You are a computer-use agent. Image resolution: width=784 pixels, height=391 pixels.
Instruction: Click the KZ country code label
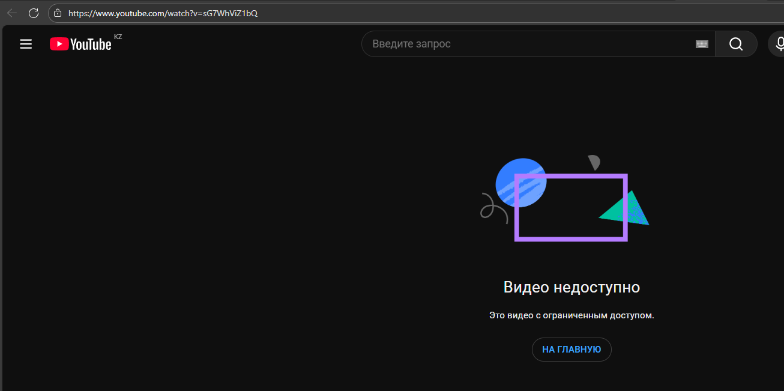coord(118,37)
